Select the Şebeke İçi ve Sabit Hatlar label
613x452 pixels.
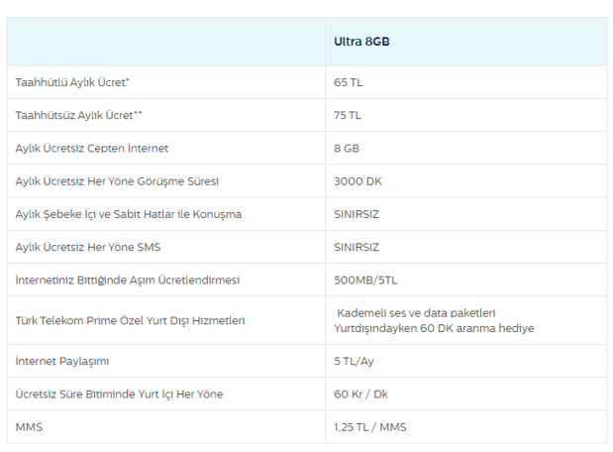(129, 214)
